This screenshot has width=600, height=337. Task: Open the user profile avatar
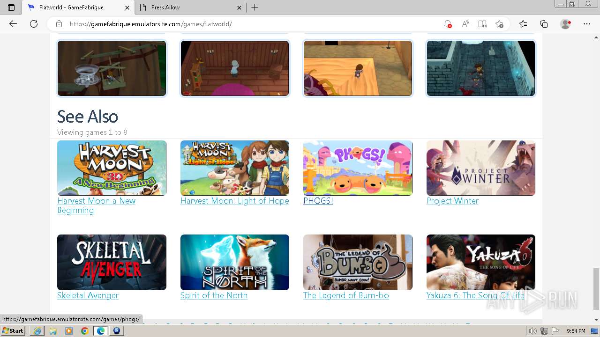566,24
